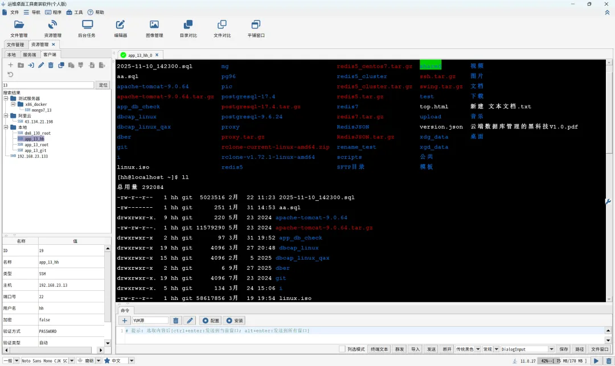Open the 图像管理 tool

pos(154,25)
